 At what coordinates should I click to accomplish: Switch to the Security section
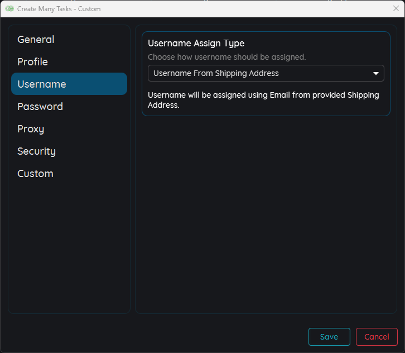(x=36, y=151)
